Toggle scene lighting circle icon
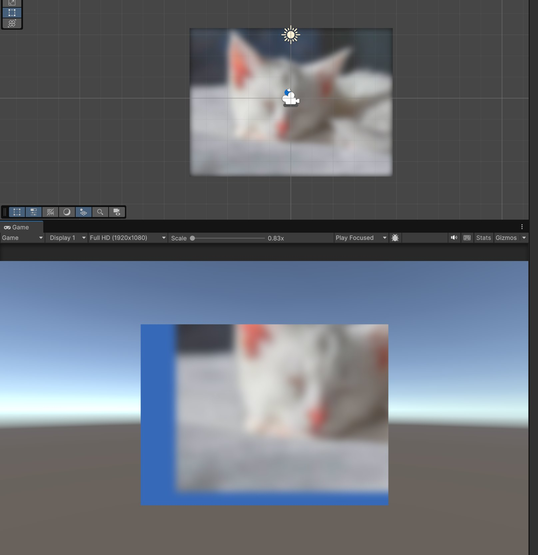538x555 pixels. tap(67, 212)
